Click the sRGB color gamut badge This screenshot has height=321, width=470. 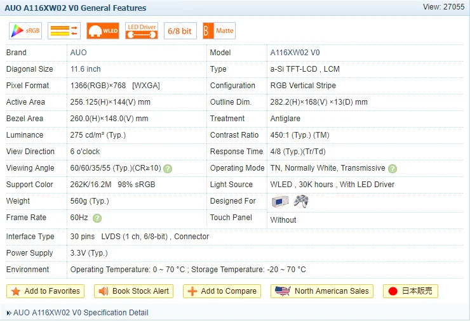click(25, 31)
